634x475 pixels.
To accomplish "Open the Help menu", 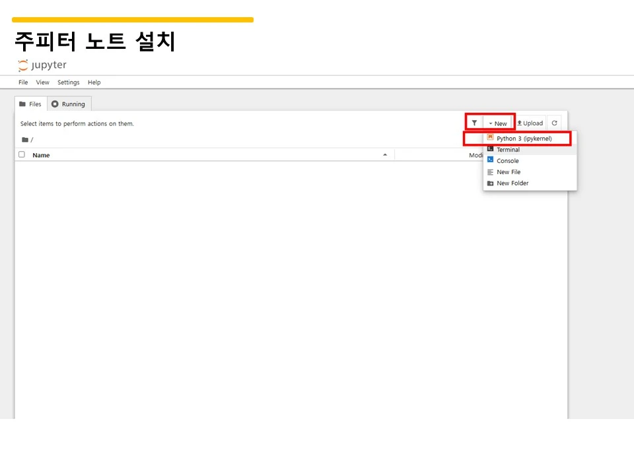I will tap(94, 82).
